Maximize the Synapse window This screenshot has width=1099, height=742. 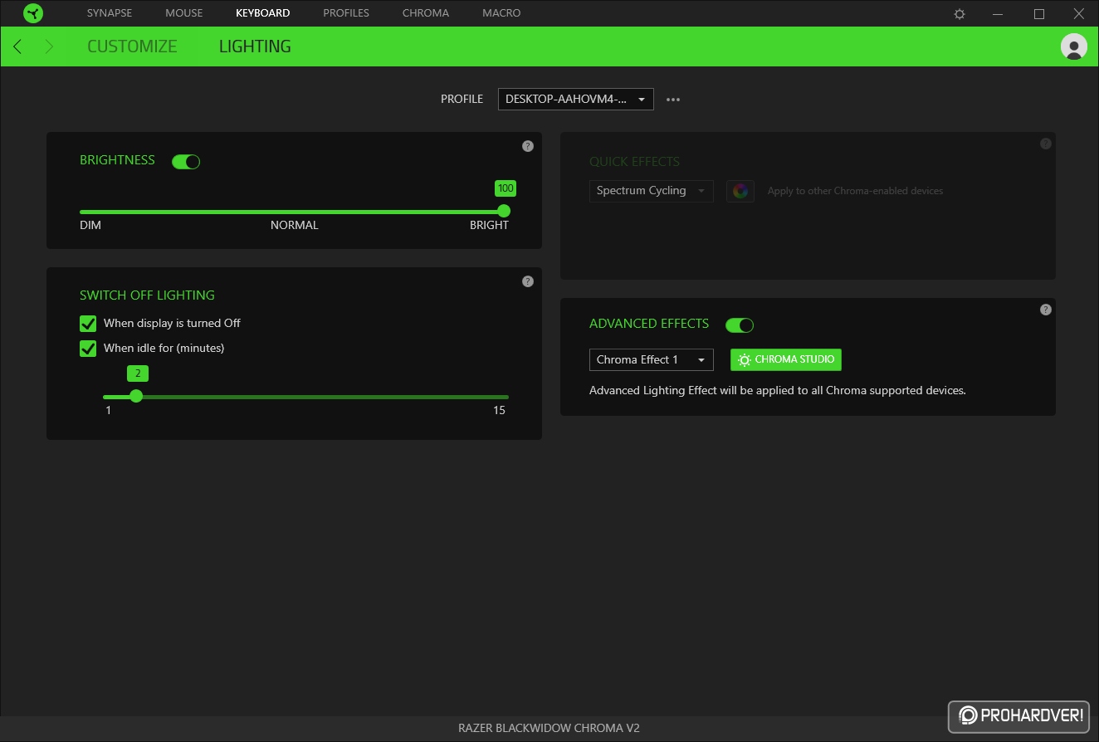[x=1039, y=14]
